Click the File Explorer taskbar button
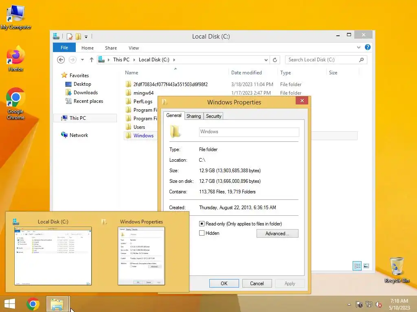The height and width of the screenshot is (312, 417). 57,304
